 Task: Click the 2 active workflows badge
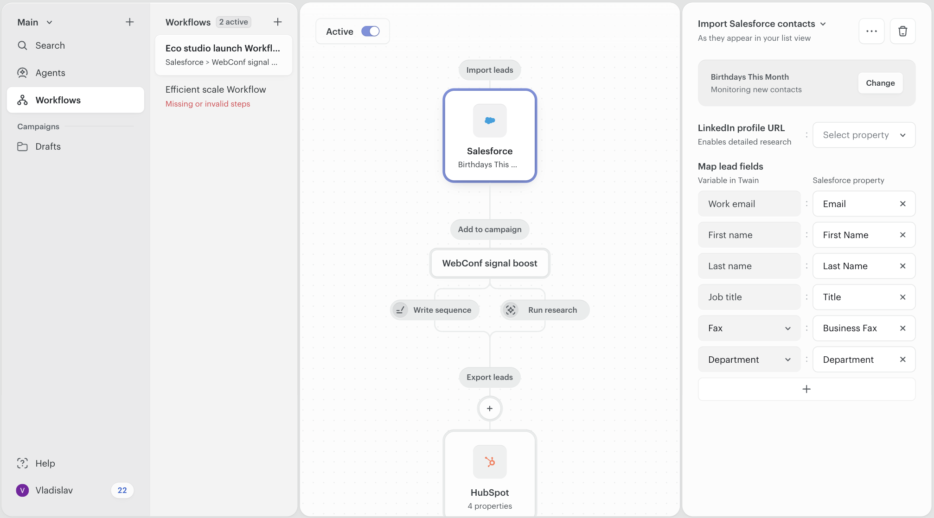[234, 22]
